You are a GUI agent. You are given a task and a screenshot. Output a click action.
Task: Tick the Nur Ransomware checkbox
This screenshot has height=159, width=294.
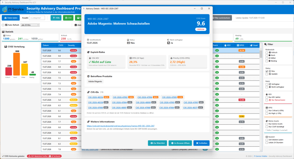pos(267,100)
